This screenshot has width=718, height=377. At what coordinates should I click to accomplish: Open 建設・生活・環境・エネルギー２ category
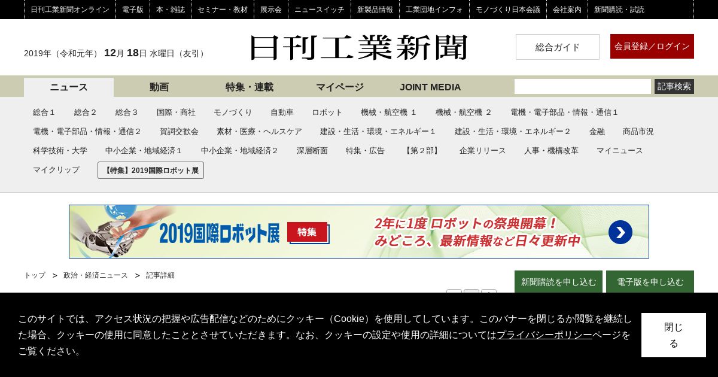[513, 132]
